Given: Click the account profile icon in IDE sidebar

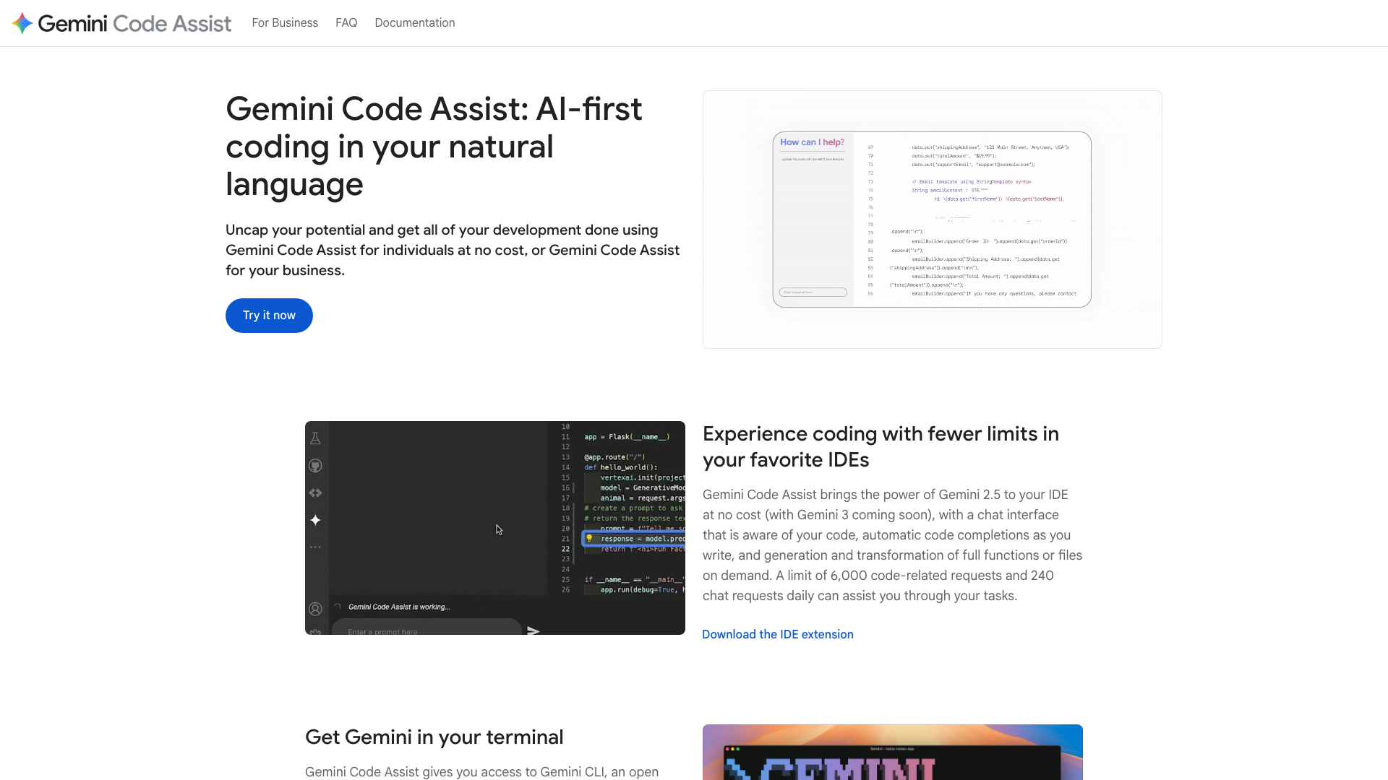Looking at the screenshot, I should [315, 609].
